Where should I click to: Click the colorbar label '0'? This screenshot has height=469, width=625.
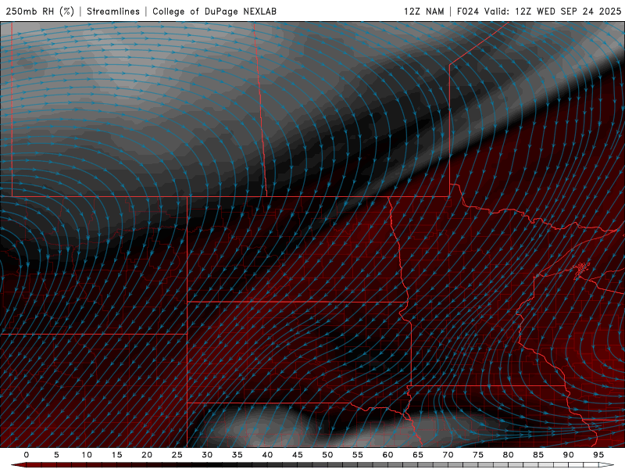[x=27, y=455]
